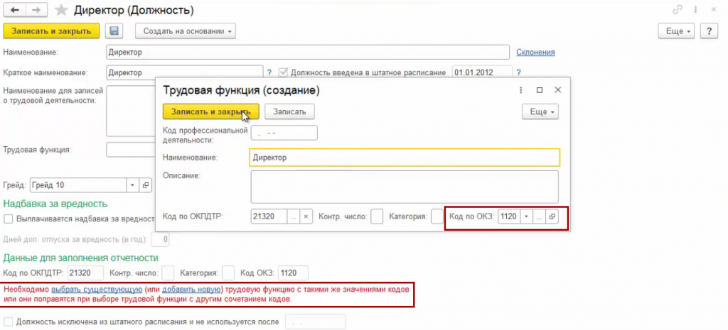Add Директор page to favorites star
This screenshot has width=728, height=330.
pyautogui.click(x=61, y=11)
